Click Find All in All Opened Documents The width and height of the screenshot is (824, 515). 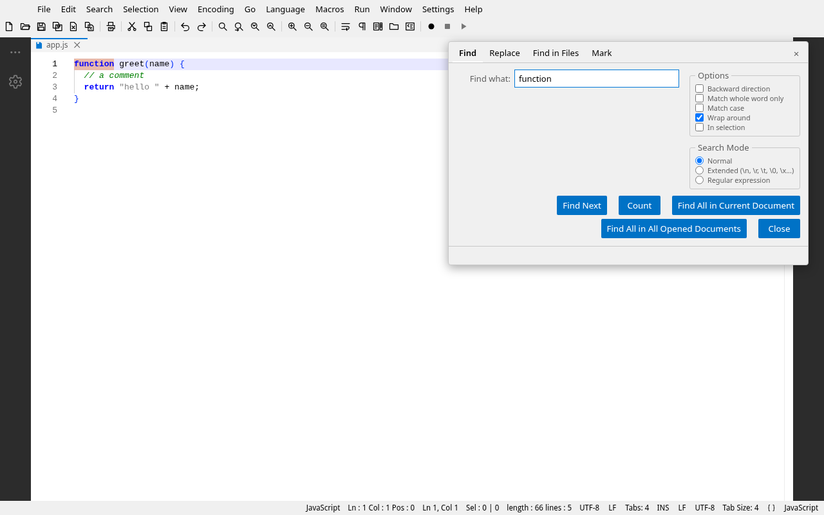tap(674, 229)
